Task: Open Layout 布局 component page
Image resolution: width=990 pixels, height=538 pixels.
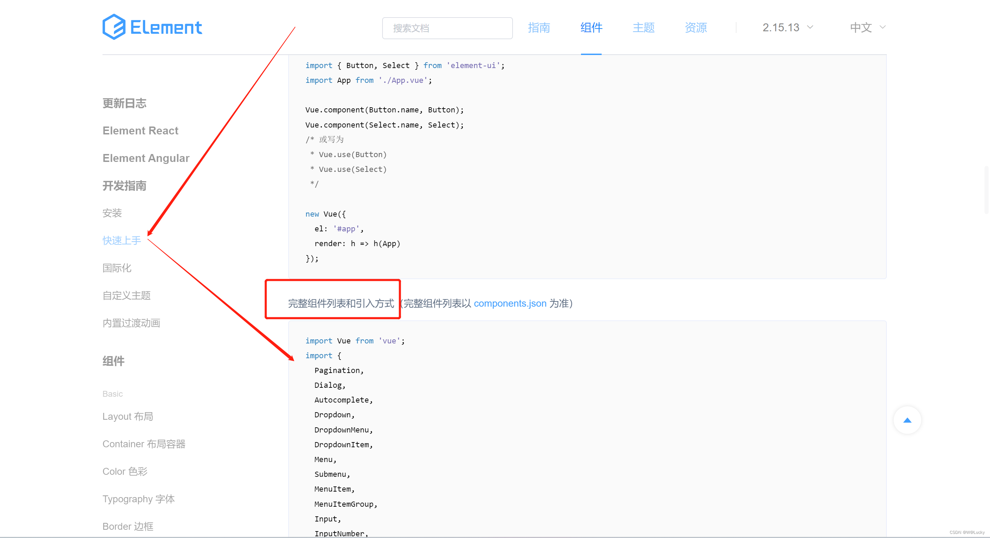Action: (x=128, y=416)
